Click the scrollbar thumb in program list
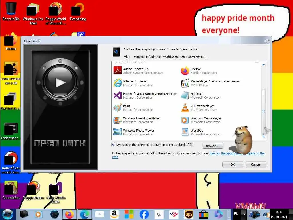Image resolution: width=293 pixels, height=220 pixels. 264,112
